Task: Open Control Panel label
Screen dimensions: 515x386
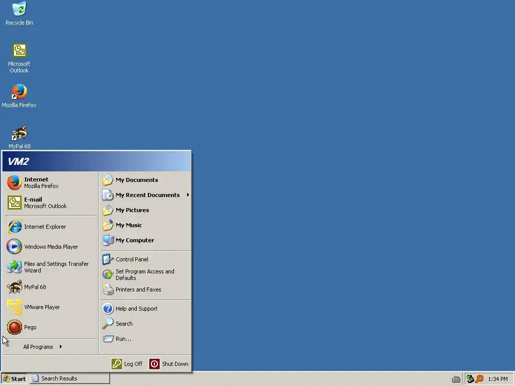Action: [x=132, y=259]
